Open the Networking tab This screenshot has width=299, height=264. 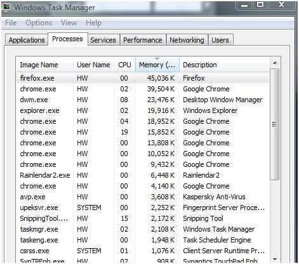[187, 40]
